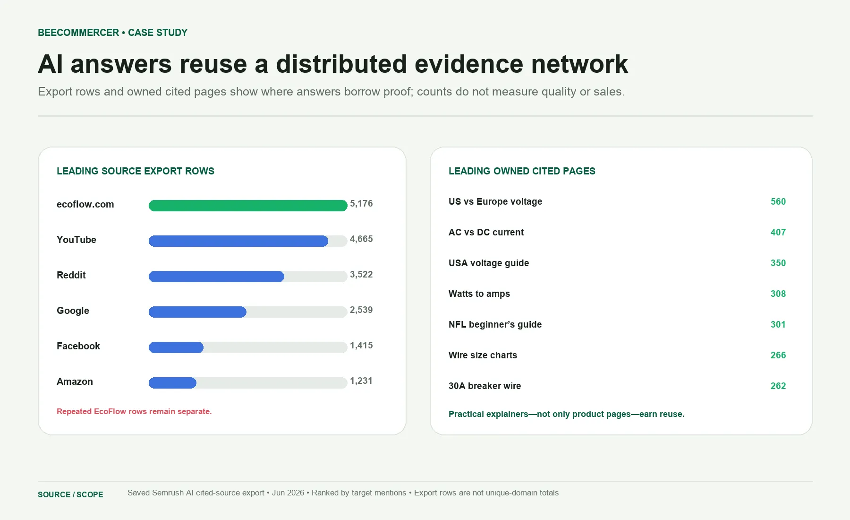The width and height of the screenshot is (850, 520).
Task: Click 'Wire size charts' page row
Action: 617,355
